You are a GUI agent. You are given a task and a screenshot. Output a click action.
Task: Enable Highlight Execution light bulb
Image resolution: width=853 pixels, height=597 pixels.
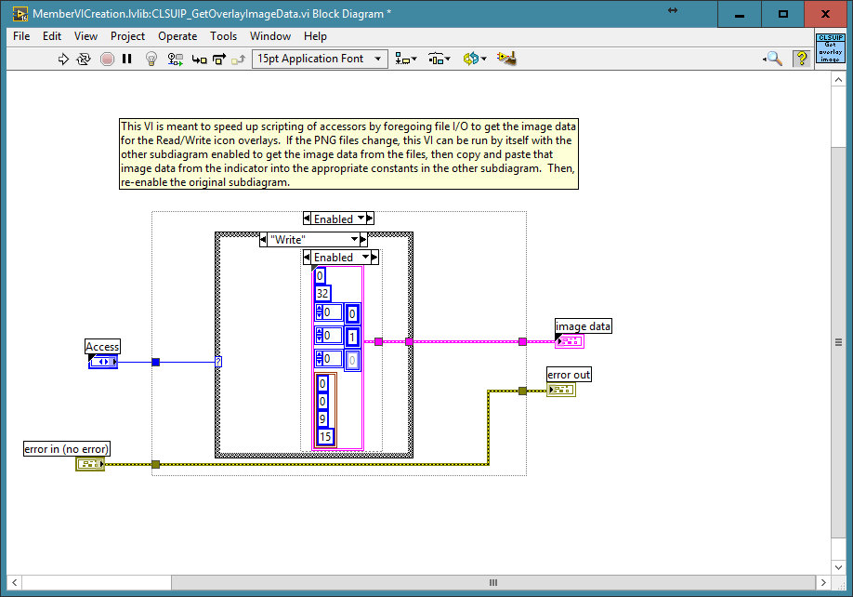point(151,58)
